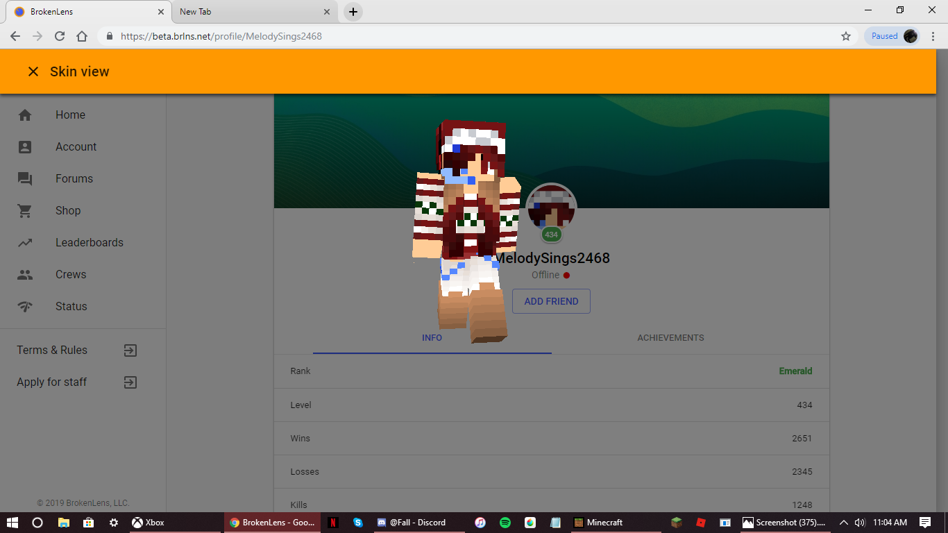The width and height of the screenshot is (948, 533).
Task: Click the Apply for staff external link icon
Action: point(130,382)
